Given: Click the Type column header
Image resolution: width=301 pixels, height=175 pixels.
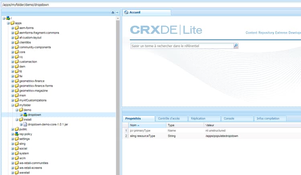Looking at the screenshot, I should [185, 125].
